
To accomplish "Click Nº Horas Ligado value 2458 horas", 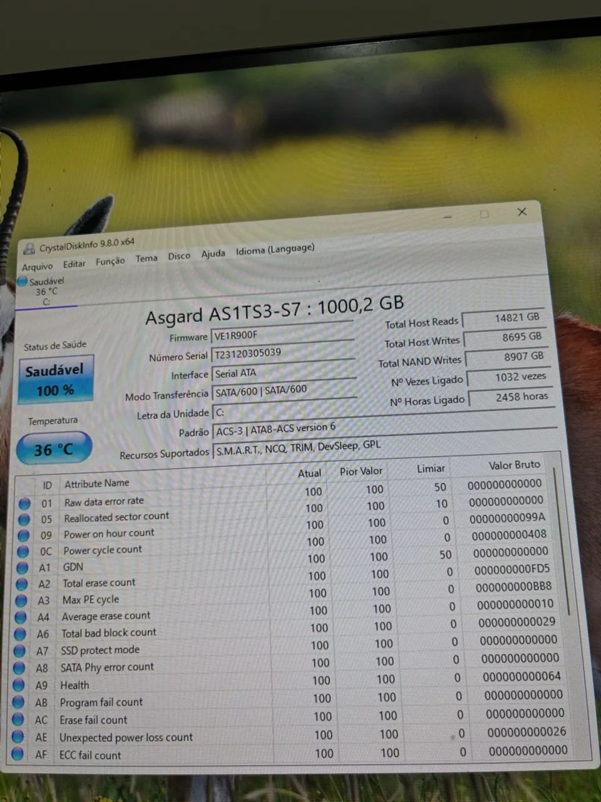I will [512, 397].
